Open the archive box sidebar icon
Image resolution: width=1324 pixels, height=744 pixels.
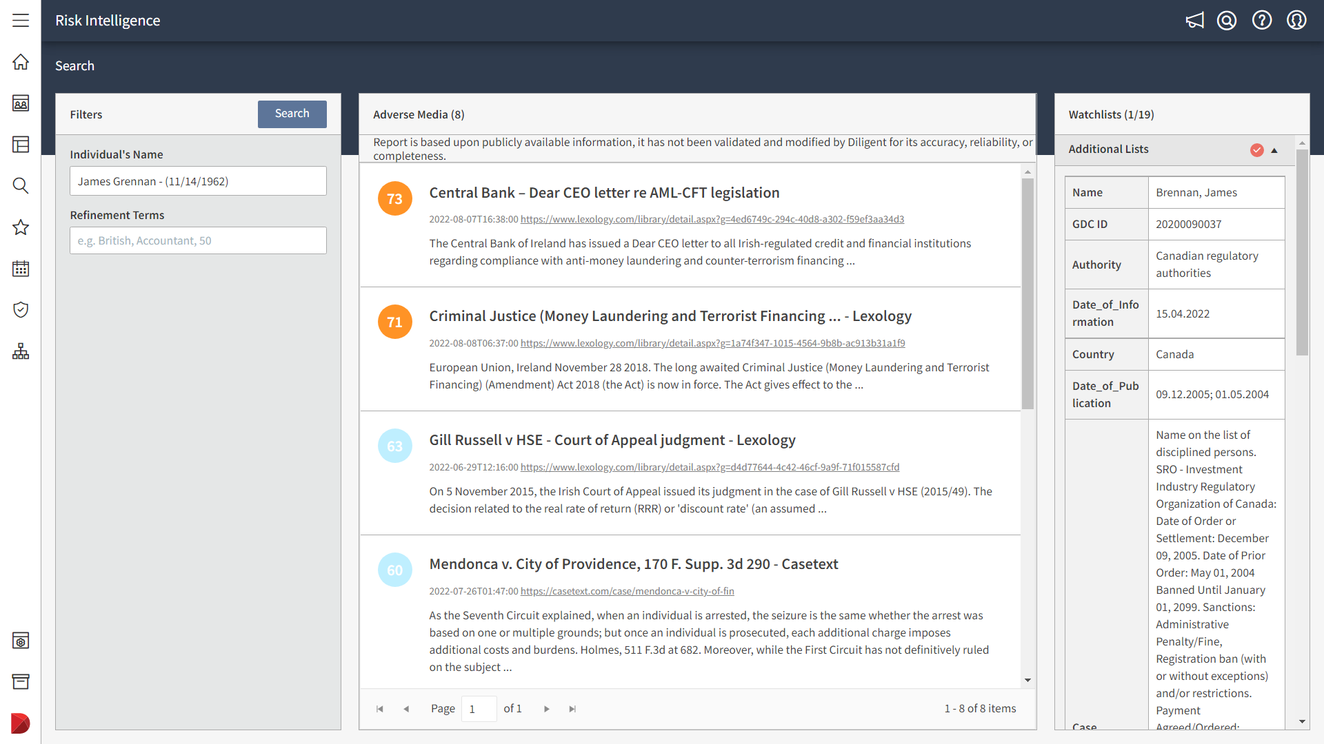pos(21,682)
